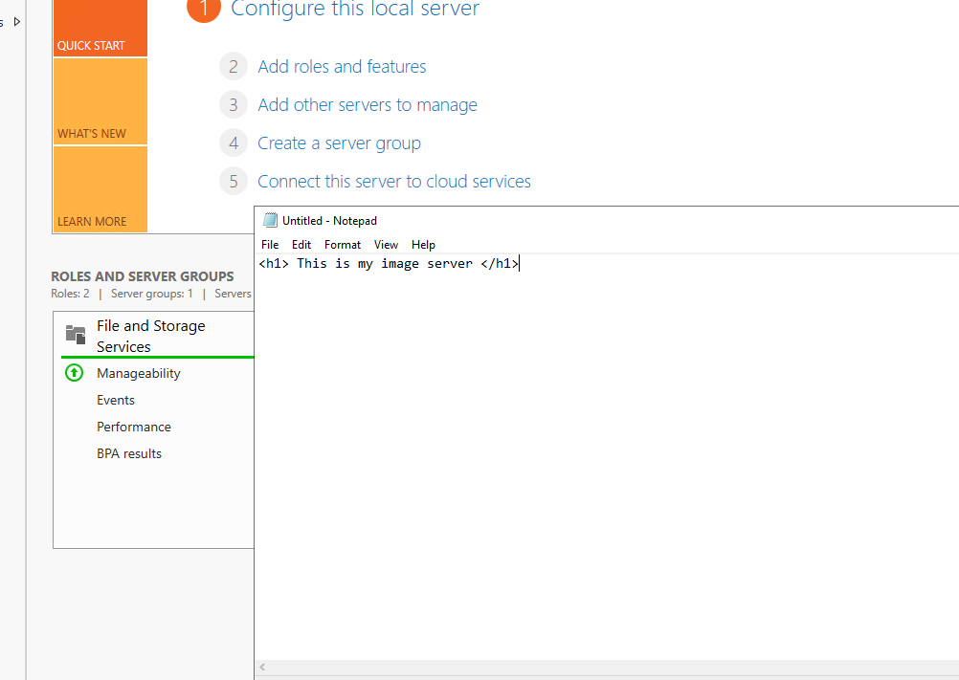Click the LEARN MORE tile
Viewport: 959px width, 680px height.
(x=100, y=189)
